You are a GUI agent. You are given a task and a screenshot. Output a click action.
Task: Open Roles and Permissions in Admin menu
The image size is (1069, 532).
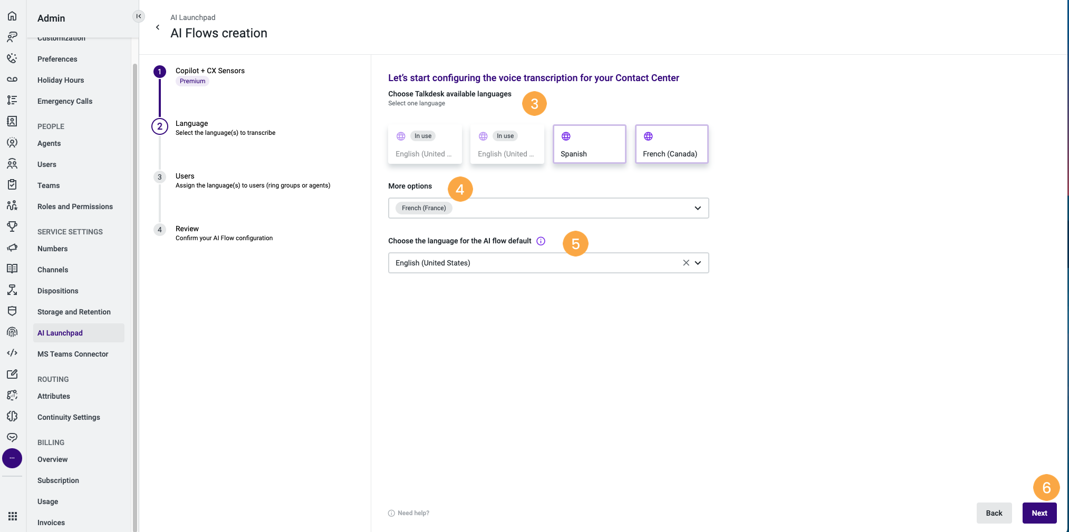(x=75, y=206)
